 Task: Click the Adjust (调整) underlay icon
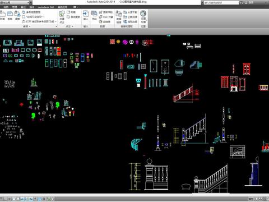[17, 15]
